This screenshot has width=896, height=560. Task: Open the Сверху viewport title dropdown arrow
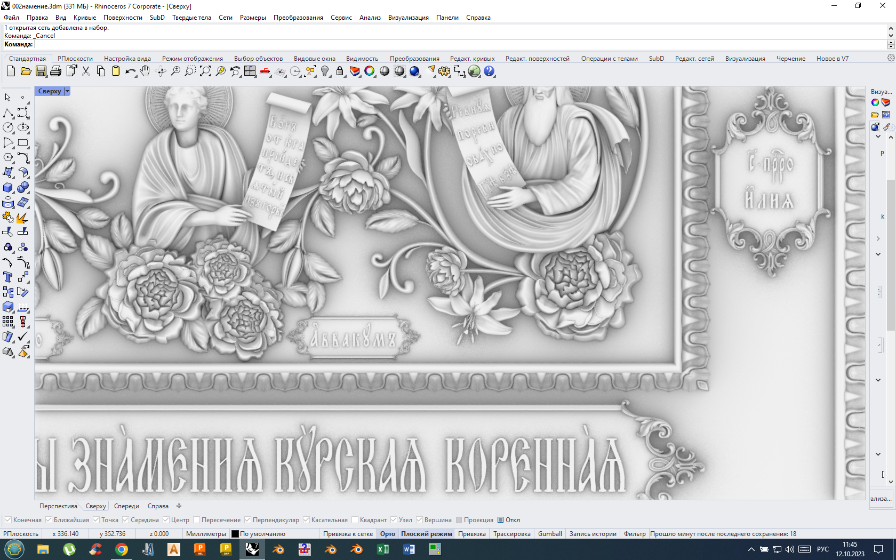tap(67, 91)
